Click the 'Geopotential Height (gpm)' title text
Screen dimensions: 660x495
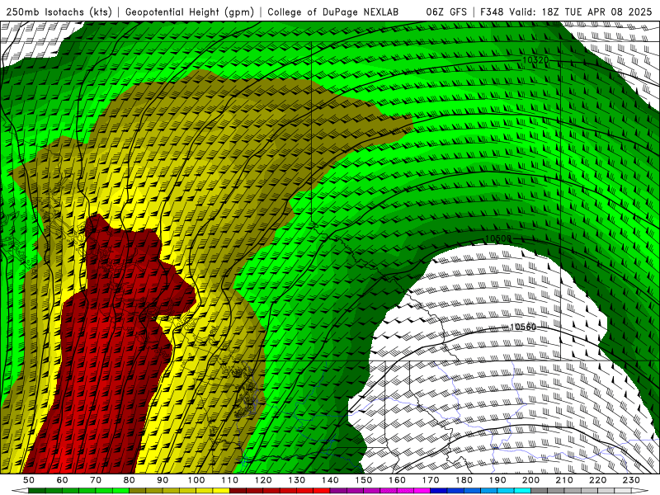coord(190,12)
